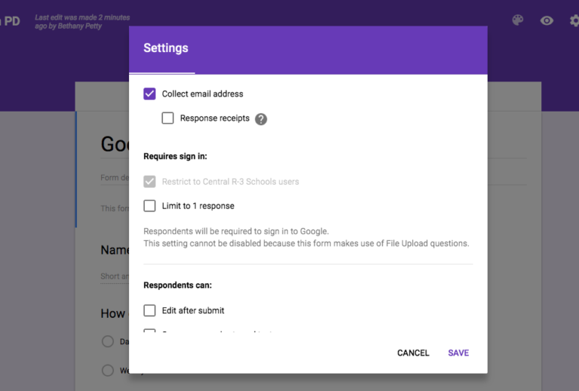Click 'Respondents will be required to sign in' text
Viewport: 579px width, 391px height.
236,231
